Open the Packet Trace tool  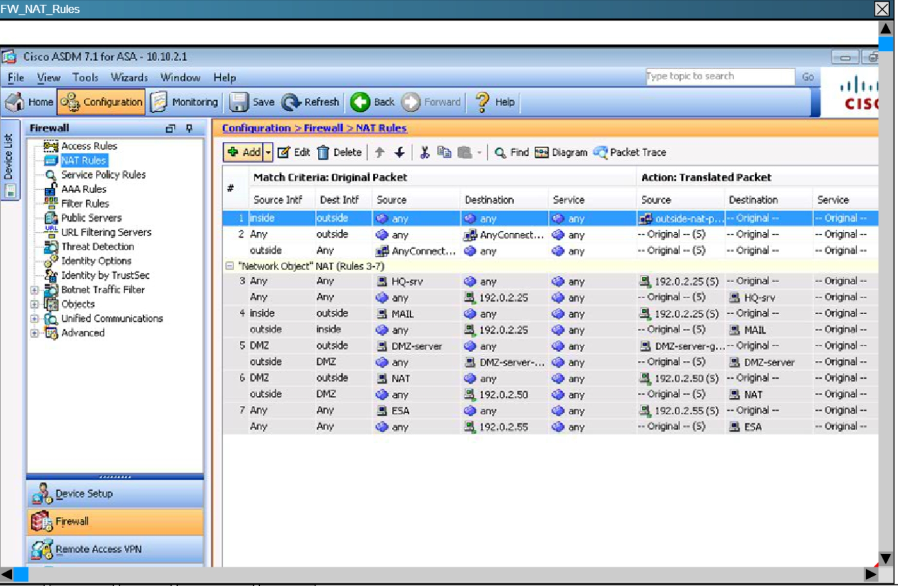[629, 152]
